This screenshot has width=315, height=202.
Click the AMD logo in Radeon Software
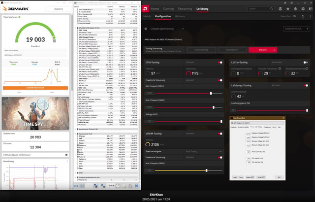(145, 9)
